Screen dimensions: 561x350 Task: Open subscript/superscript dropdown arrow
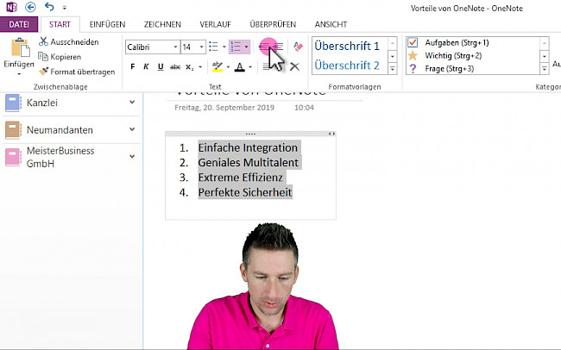pos(200,66)
